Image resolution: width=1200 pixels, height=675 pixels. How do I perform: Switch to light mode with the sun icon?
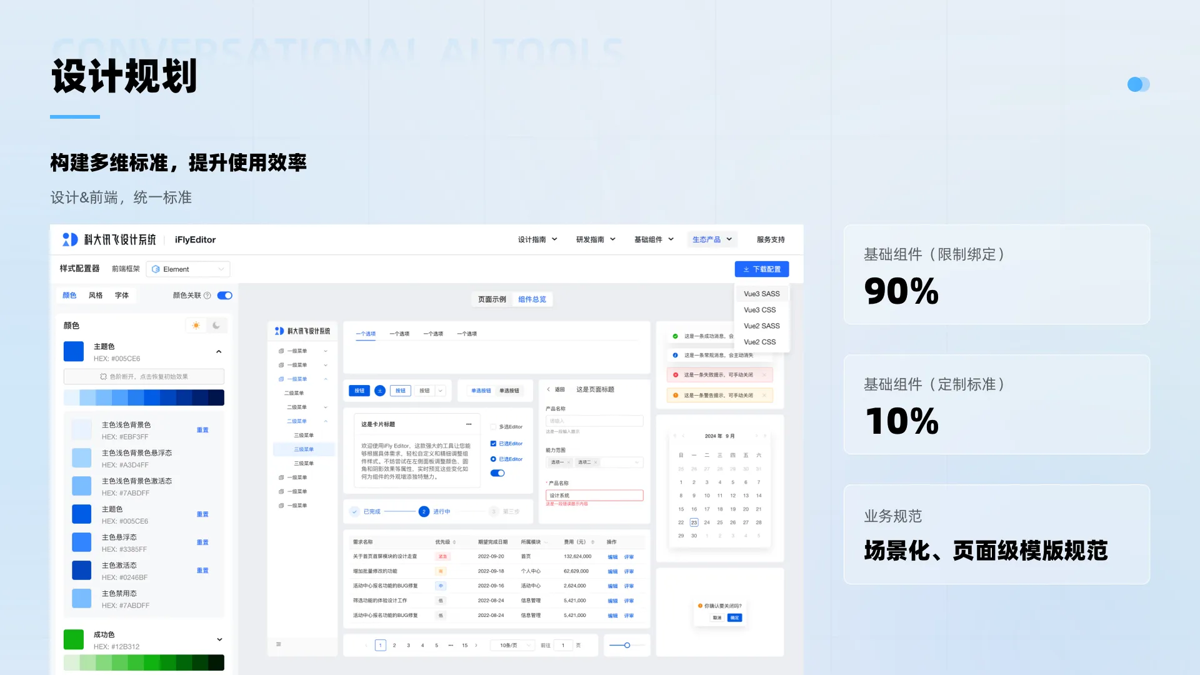[196, 325]
